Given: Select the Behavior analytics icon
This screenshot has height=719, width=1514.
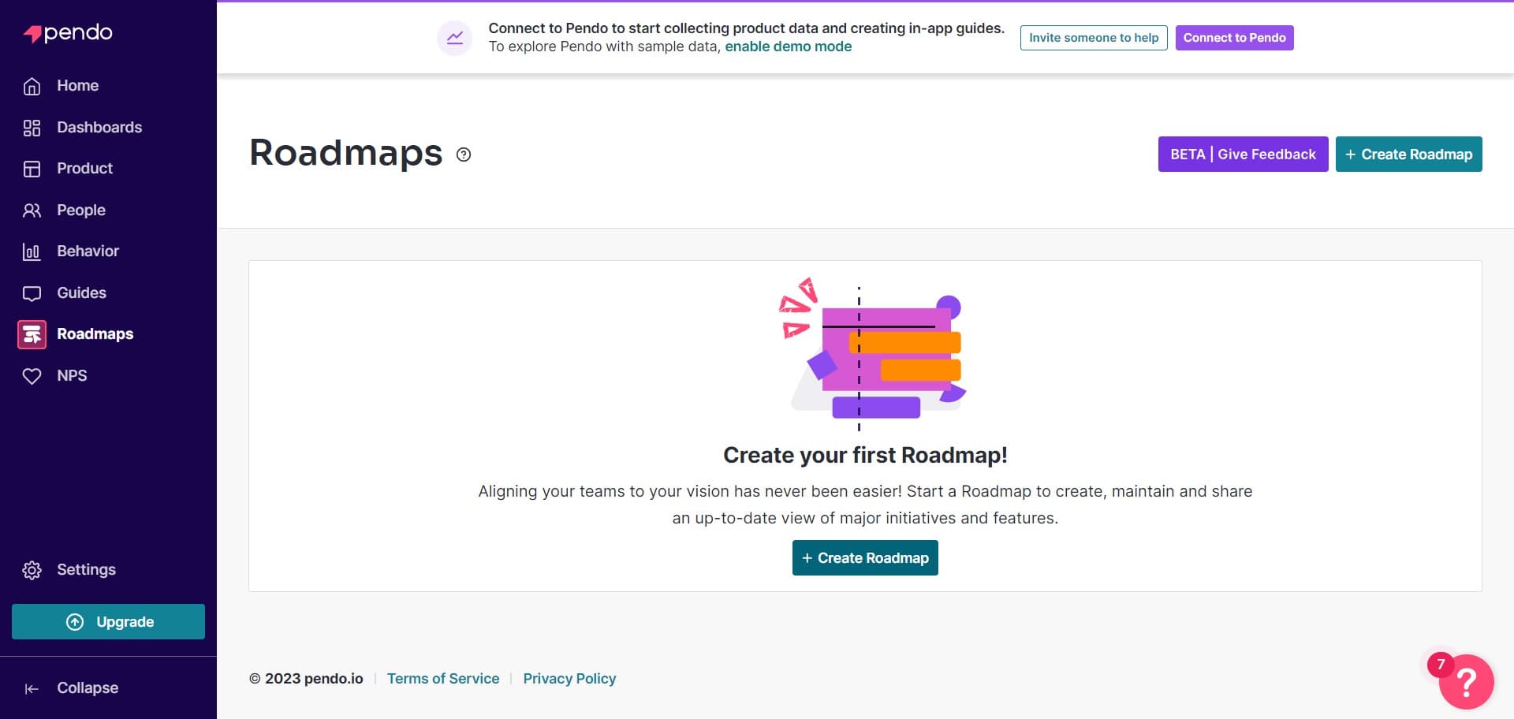Looking at the screenshot, I should [x=32, y=251].
